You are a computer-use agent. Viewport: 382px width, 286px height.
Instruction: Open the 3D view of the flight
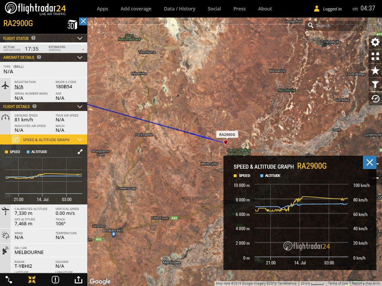tap(72, 25)
